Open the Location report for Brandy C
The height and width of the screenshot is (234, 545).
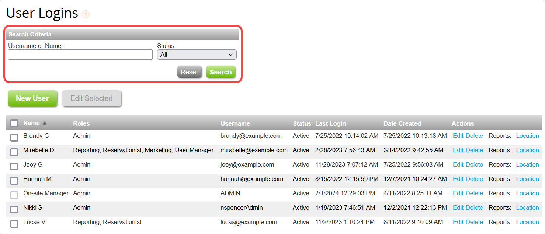(x=527, y=136)
